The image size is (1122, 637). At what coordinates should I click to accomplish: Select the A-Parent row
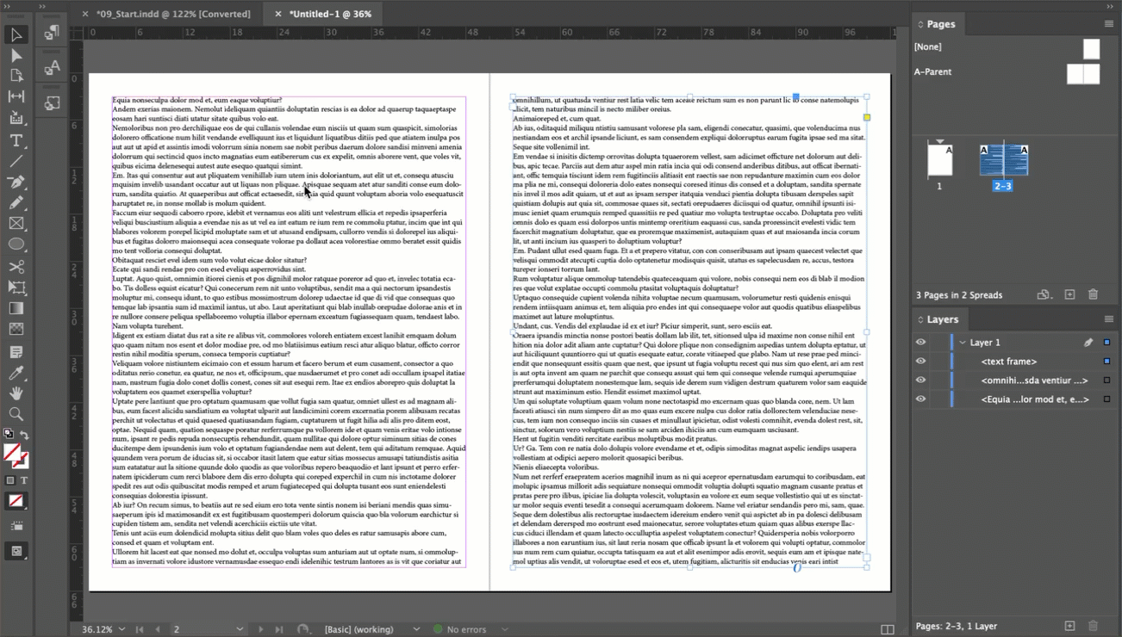[x=1007, y=72]
